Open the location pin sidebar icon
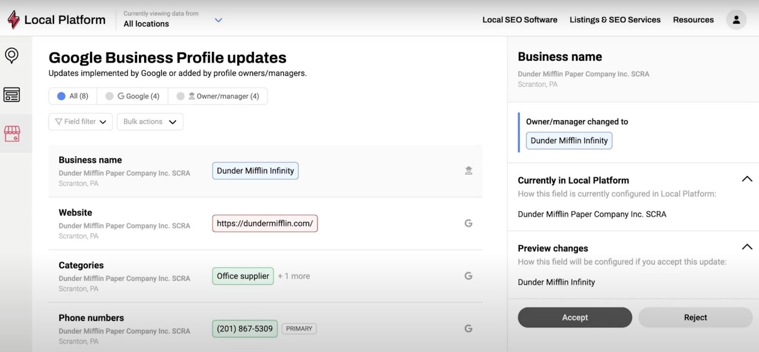This screenshot has height=352, width=759. pyautogui.click(x=12, y=55)
